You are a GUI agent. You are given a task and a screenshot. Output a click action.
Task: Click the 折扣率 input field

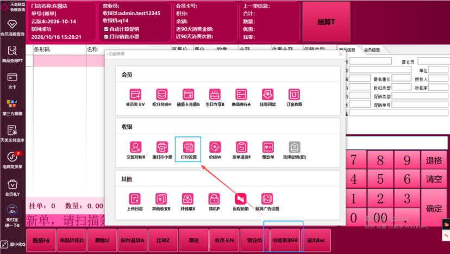coord(438,87)
